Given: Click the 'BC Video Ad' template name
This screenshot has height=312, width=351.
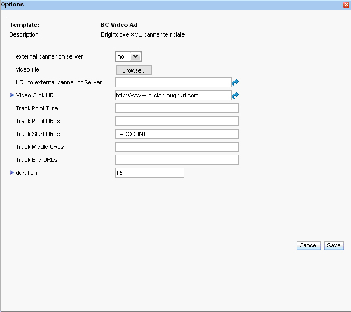Looking at the screenshot, I should 119,25.
